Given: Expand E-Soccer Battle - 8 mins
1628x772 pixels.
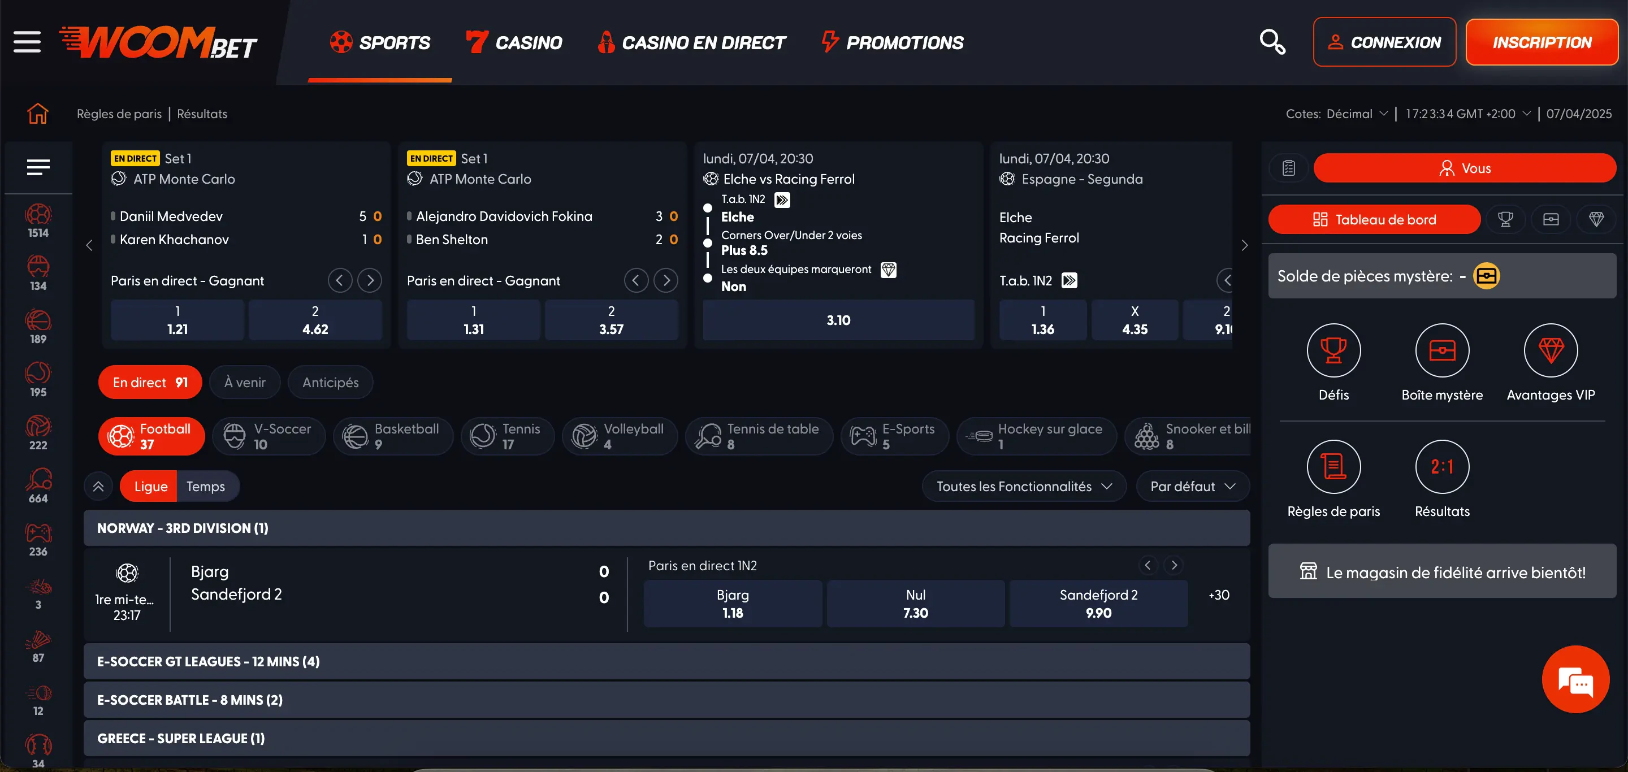Looking at the screenshot, I should tap(667, 700).
